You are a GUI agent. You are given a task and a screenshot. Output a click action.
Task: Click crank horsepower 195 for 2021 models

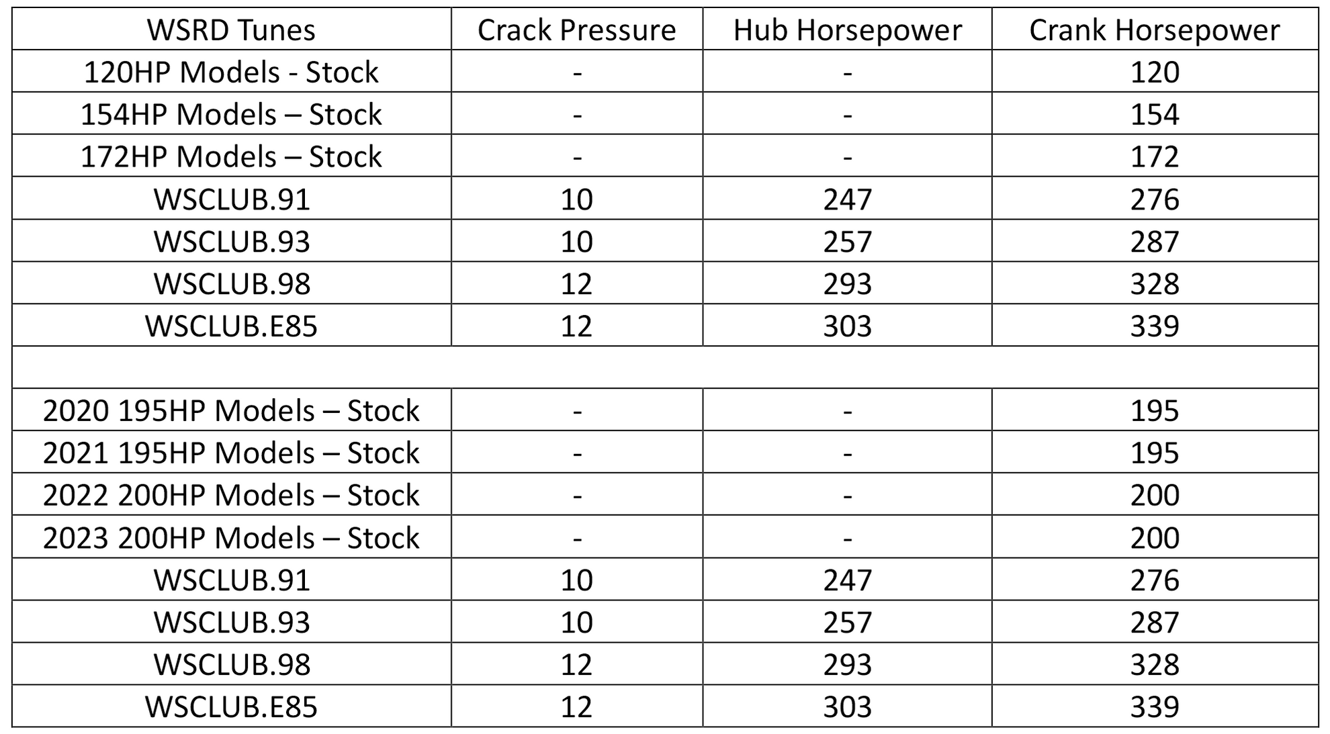[1154, 453]
